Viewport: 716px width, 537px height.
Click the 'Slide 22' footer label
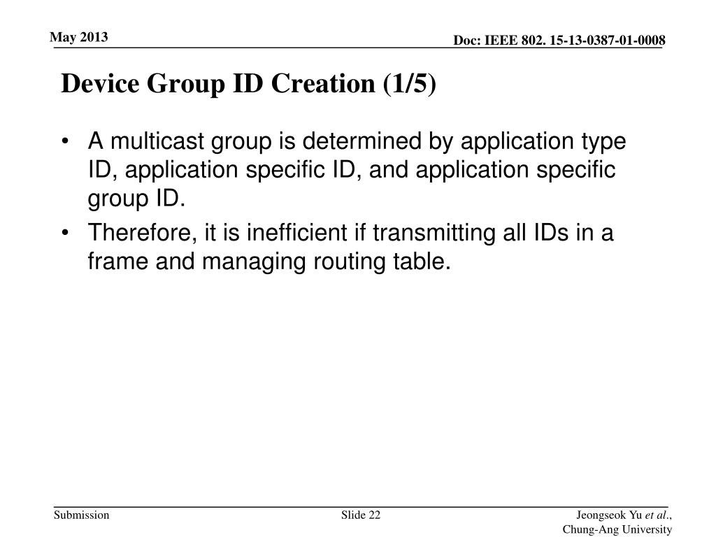click(x=360, y=515)
